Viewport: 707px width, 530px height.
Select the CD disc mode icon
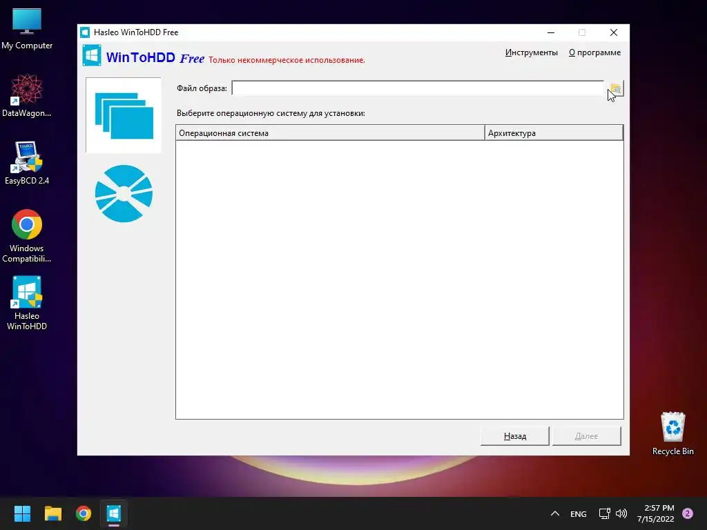(x=124, y=194)
